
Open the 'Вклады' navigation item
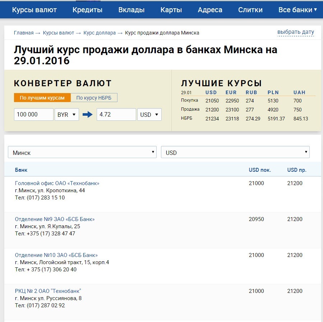pos(131,10)
